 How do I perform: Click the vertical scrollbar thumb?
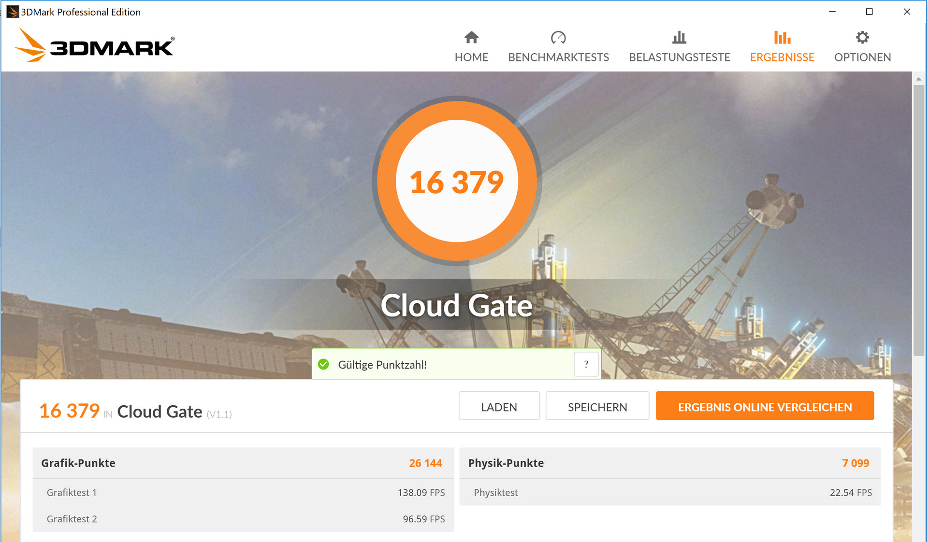tap(919, 220)
